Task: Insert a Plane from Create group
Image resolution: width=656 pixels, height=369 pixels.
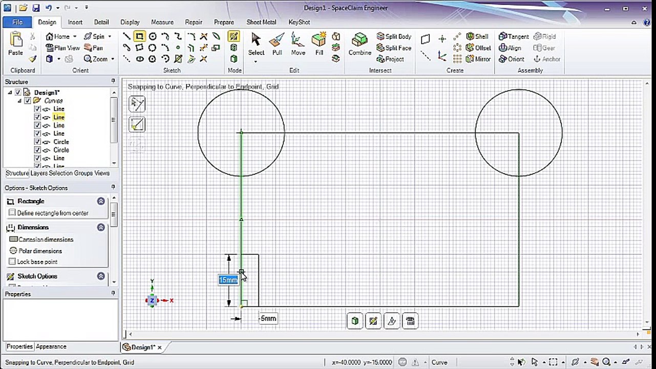Action: (426, 39)
